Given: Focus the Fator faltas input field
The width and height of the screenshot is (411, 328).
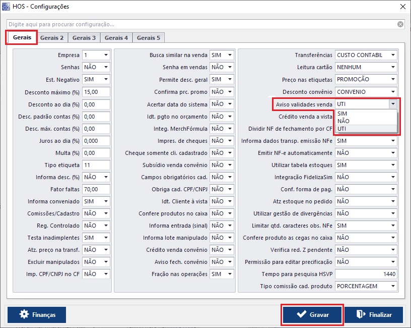Looking at the screenshot, I should click(96, 189).
